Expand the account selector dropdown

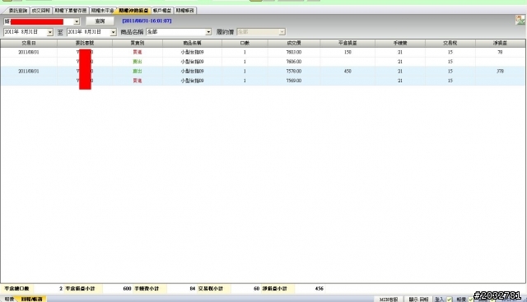77,21
